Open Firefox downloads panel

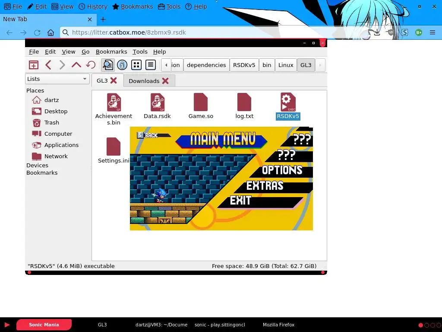pyautogui.click(x=376, y=32)
